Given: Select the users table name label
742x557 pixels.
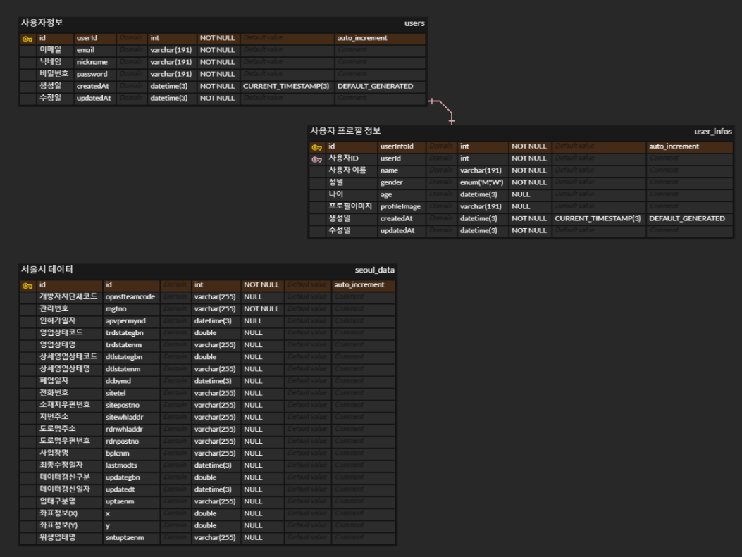Looking at the screenshot, I should [414, 23].
